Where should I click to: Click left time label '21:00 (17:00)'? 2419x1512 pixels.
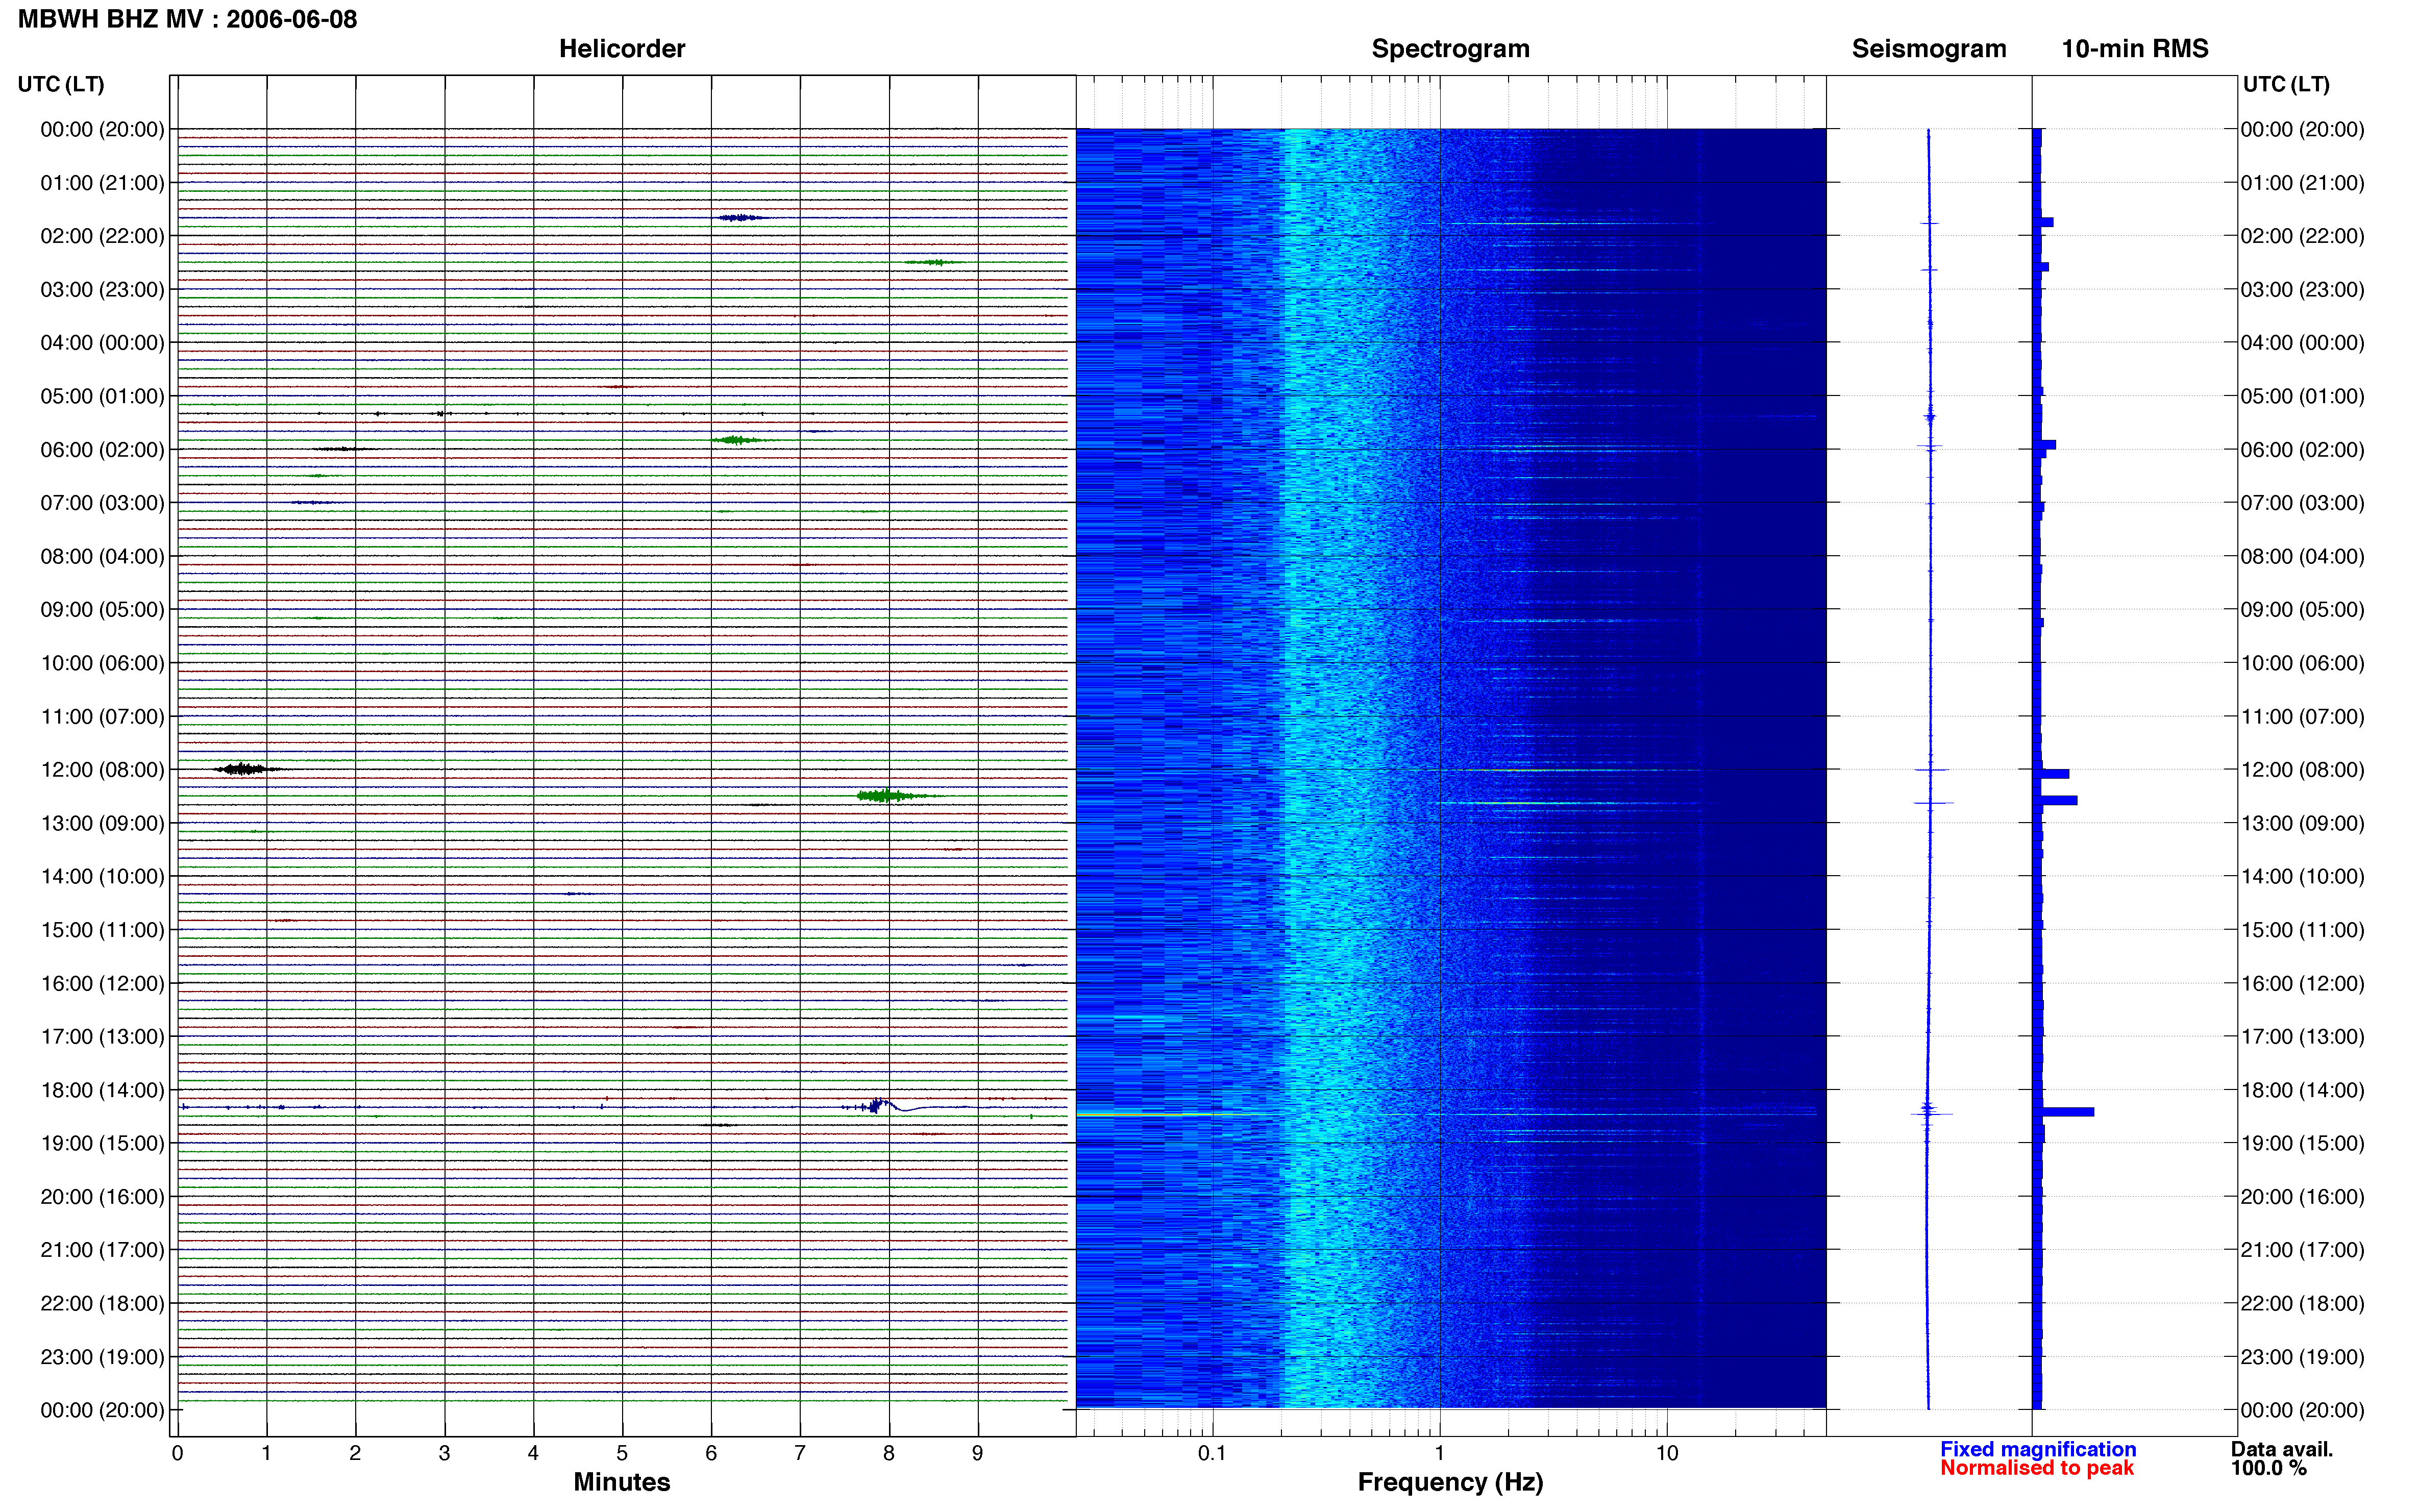(x=102, y=1250)
